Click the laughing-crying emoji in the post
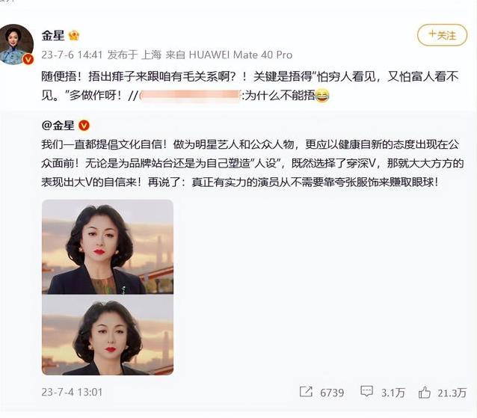The image size is (477, 418). click(322, 96)
